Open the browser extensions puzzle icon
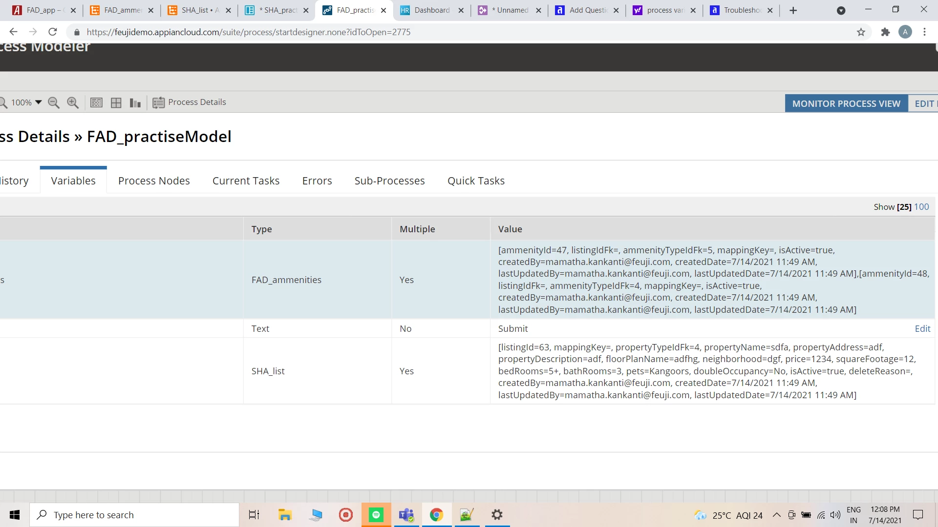Viewport: 938px width, 527px height. [885, 32]
